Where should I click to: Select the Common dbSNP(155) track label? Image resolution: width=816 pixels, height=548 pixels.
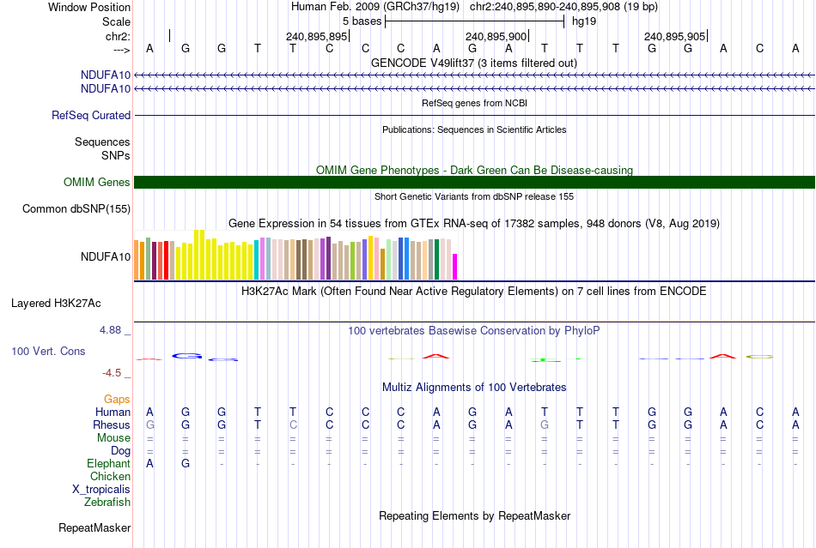[x=76, y=208]
